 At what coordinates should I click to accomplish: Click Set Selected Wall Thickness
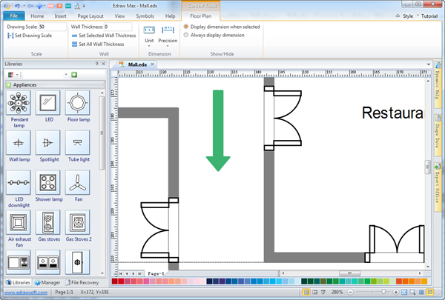pyautogui.click(x=103, y=36)
